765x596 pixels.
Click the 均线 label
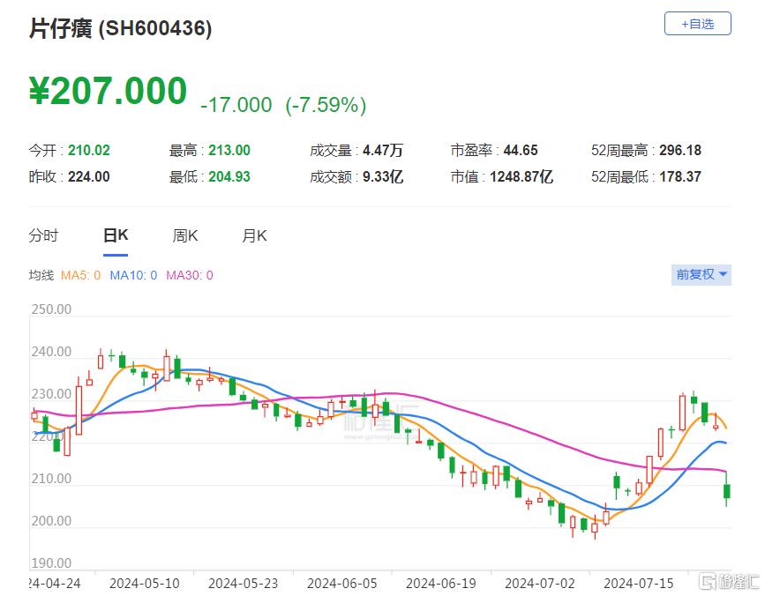pos(41,275)
